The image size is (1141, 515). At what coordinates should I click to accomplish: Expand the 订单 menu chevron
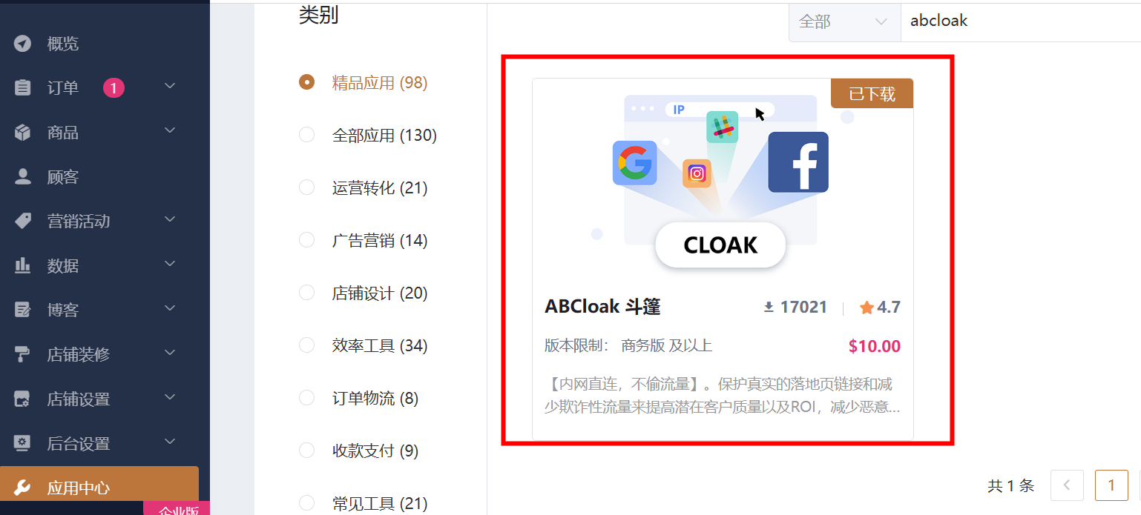click(x=170, y=87)
